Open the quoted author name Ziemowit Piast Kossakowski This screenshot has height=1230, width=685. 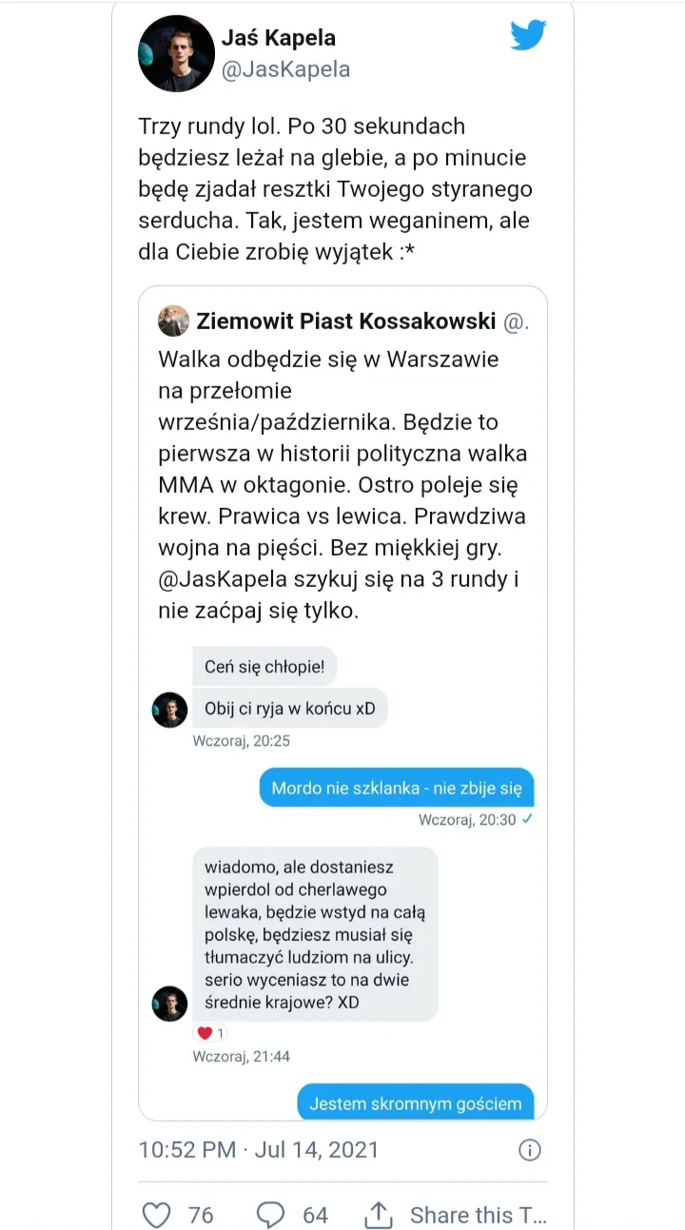point(346,322)
